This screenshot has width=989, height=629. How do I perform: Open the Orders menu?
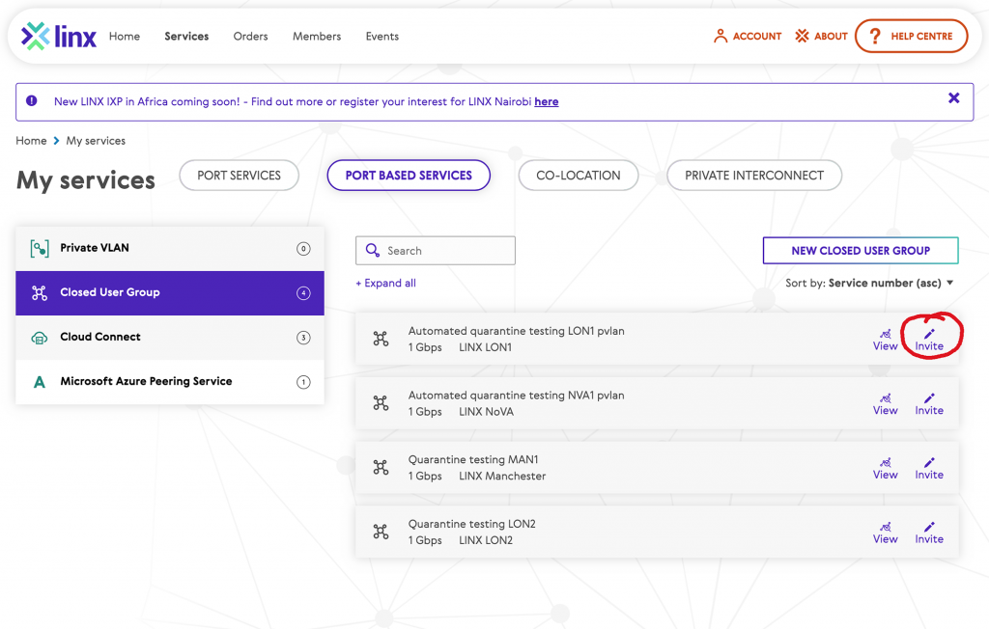click(250, 36)
